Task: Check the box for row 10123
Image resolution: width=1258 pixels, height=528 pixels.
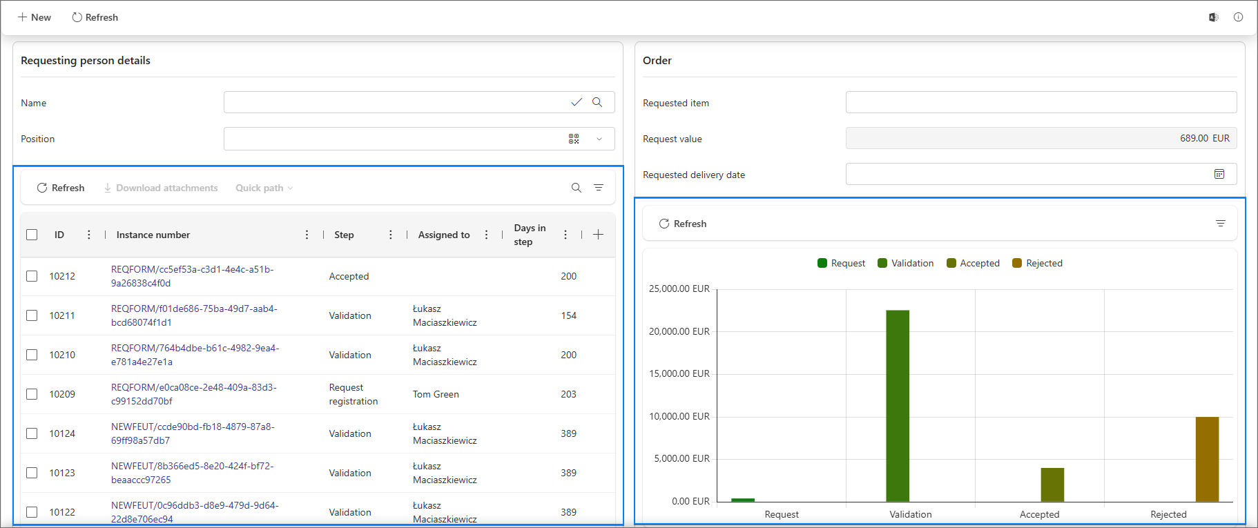Action: (x=32, y=473)
